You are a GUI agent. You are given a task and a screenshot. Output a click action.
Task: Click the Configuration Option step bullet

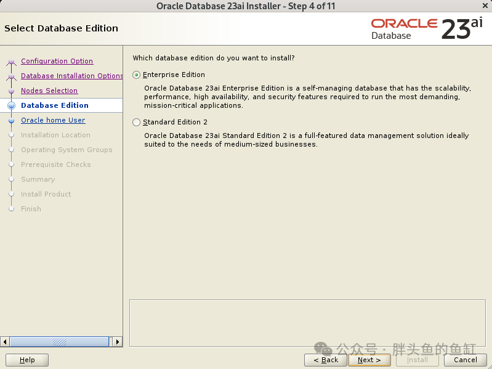click(12, 61)
